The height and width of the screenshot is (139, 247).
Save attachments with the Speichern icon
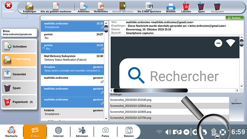236,101
